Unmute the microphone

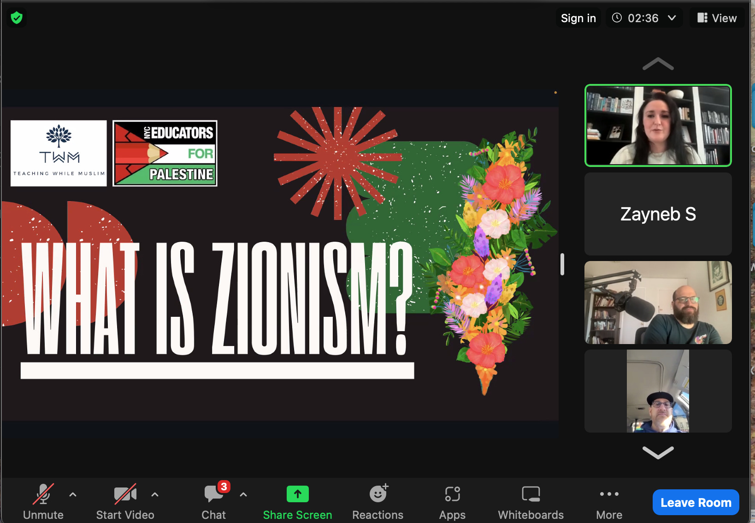pyautogui.click(x=43, y=502)
